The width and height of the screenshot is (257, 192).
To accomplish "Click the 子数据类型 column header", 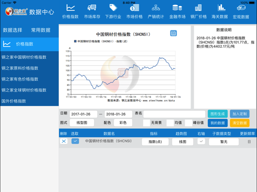I will point(222,134).
